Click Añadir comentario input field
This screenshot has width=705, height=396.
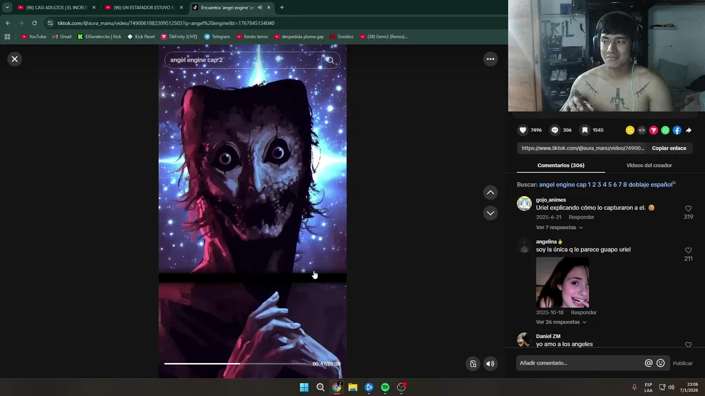click(x=581, y=363)
